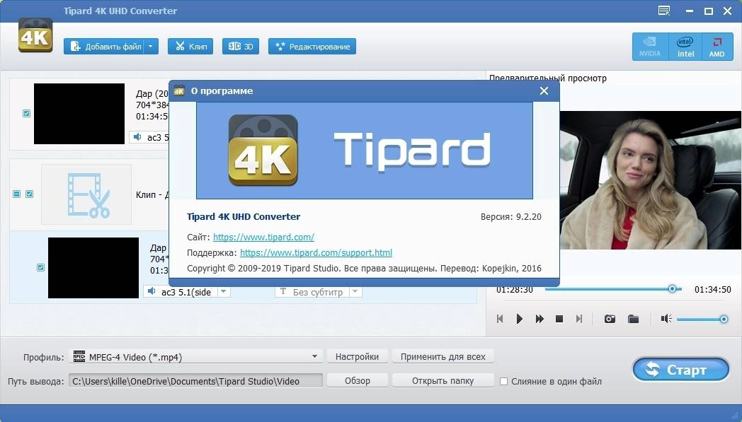
Task: Uncheck the first video file checkbox
Action: click(x=26, y=113)
